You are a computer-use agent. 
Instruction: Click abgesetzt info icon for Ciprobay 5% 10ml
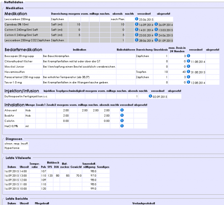tap(156, 24)
